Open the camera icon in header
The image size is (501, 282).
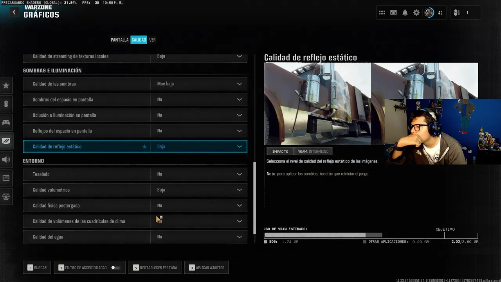click(394, 13)
